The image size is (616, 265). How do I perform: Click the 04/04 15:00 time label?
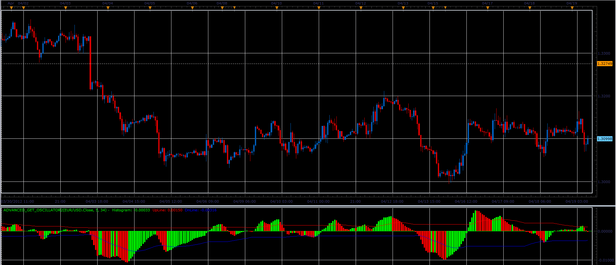point(134,201)
